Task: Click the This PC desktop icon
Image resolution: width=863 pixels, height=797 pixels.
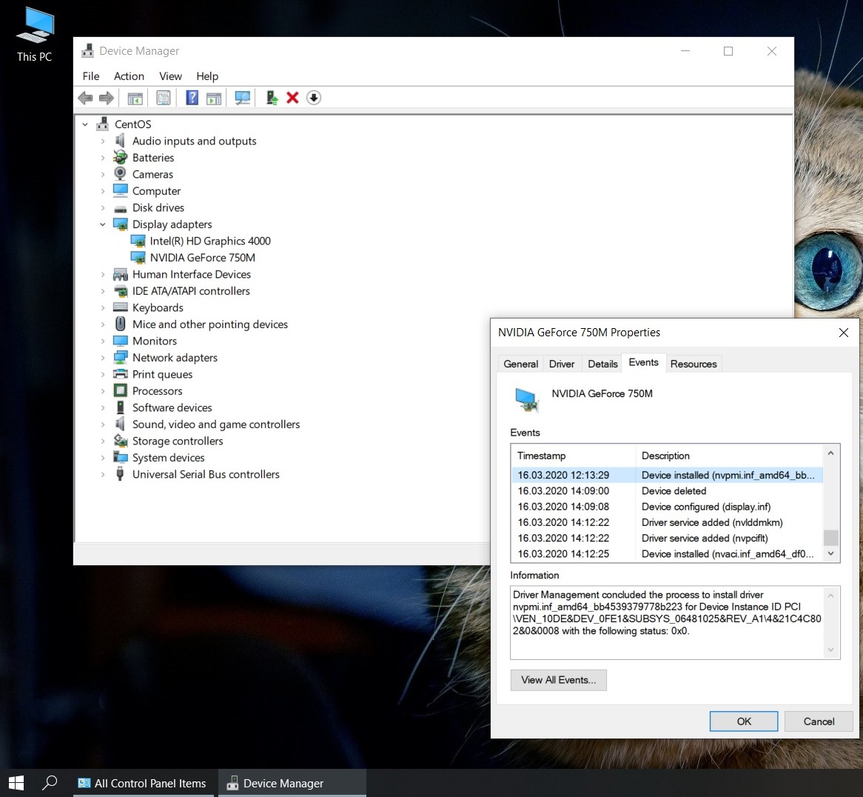Action: pos(35,34)
